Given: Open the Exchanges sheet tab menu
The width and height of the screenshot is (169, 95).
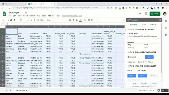Looking at the screenshot, I should pos(26,90).
